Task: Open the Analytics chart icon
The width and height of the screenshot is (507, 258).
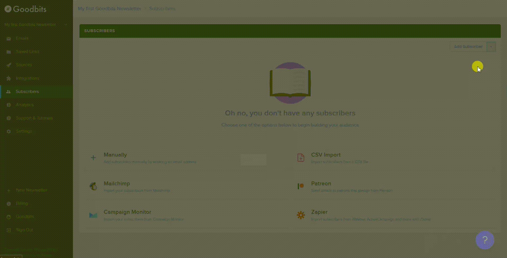Action: [9, 105]
